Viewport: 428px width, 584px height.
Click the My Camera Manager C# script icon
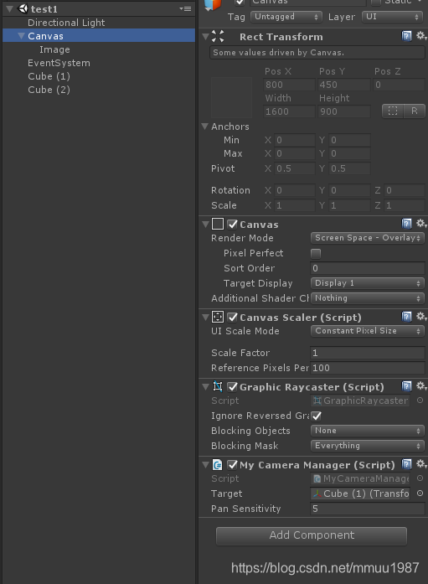218,465
